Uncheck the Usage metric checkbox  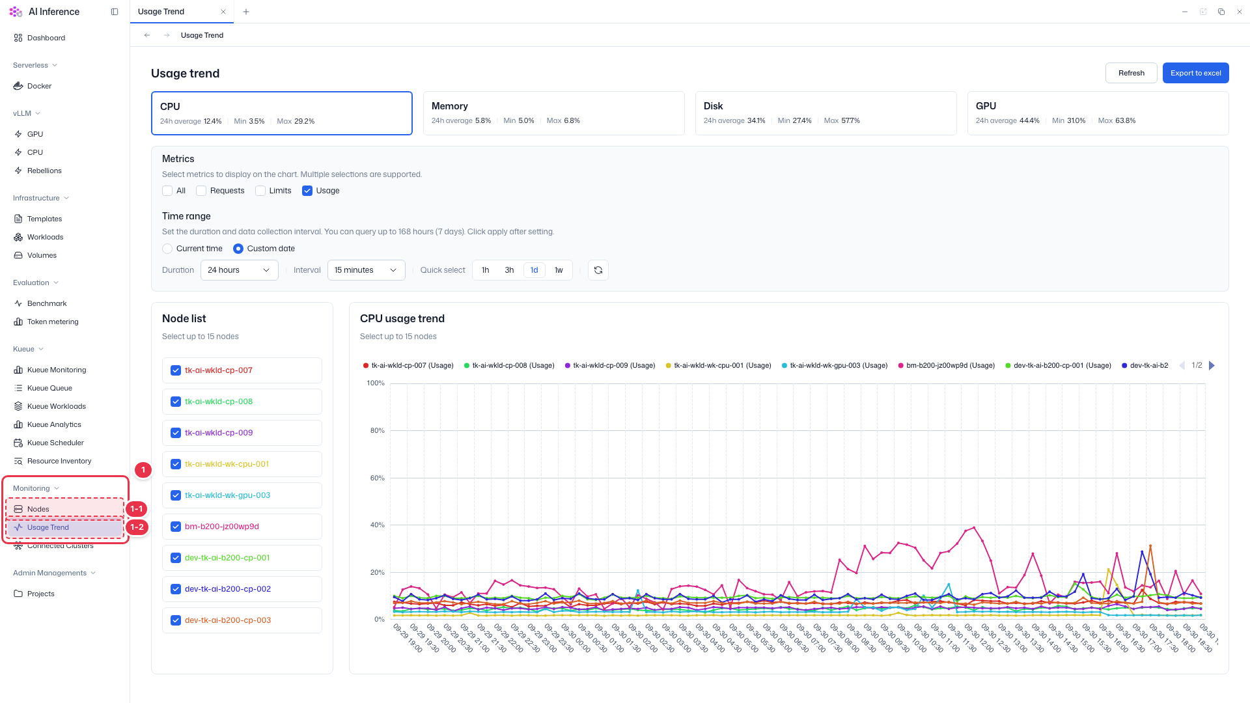(307, 191)
